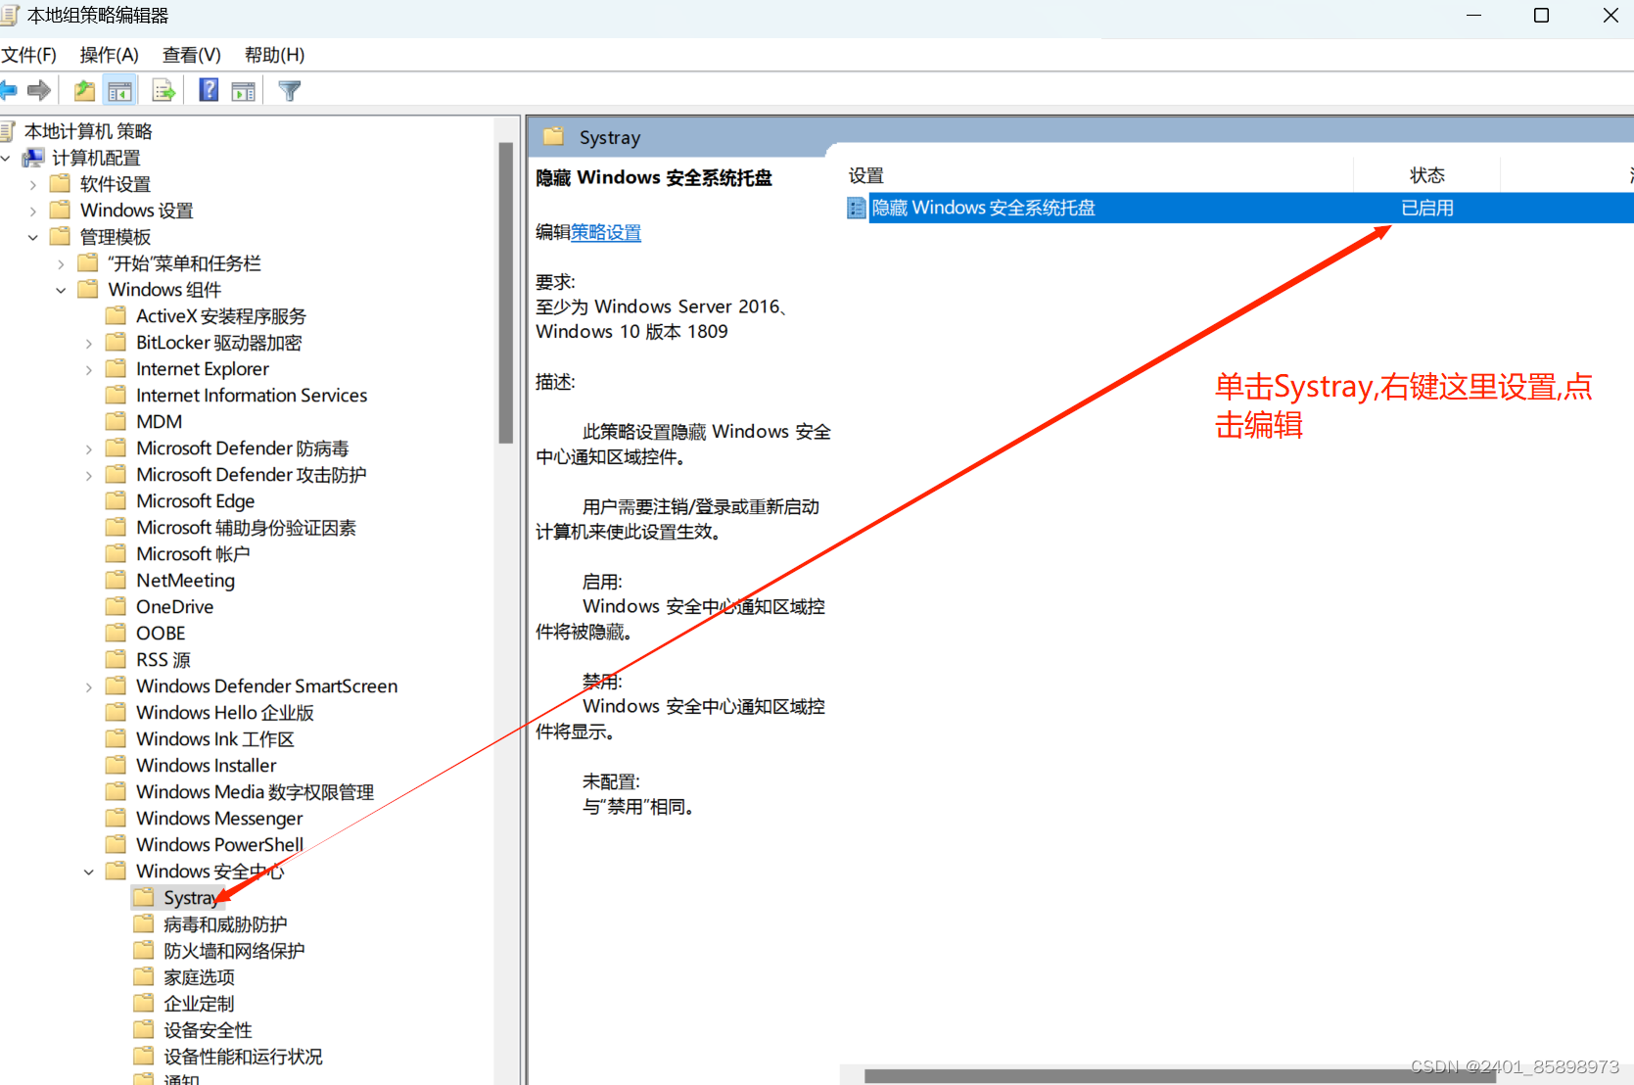
Task: Select Internet Information Services tree item
Action: point(252,395)
